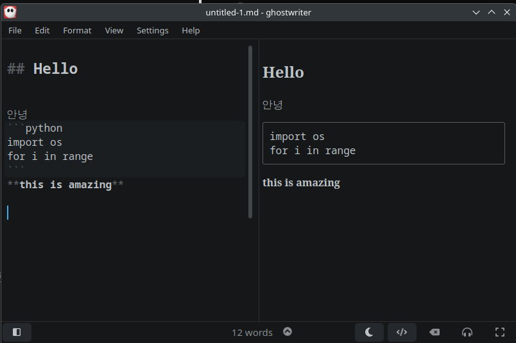Open the Format menu
Image resolution: width=516 pixels, height=343 pixels.
(77, 31)
